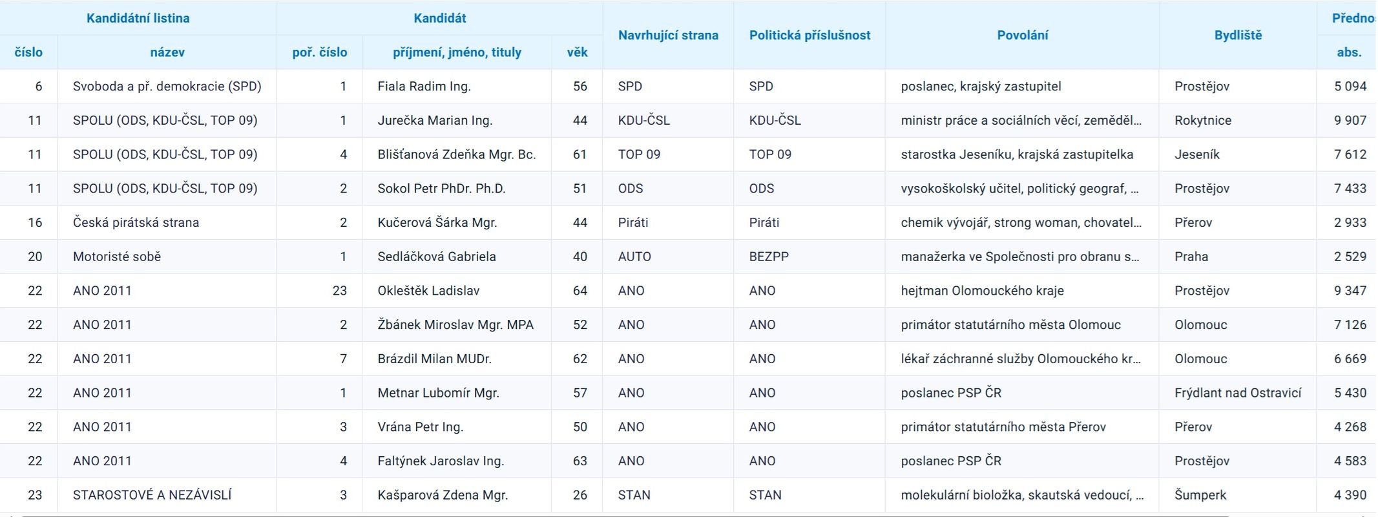
Task: Select the 'Frýdlant nad Ostravicí' residence cell
Action: [x=1237, y=393]
